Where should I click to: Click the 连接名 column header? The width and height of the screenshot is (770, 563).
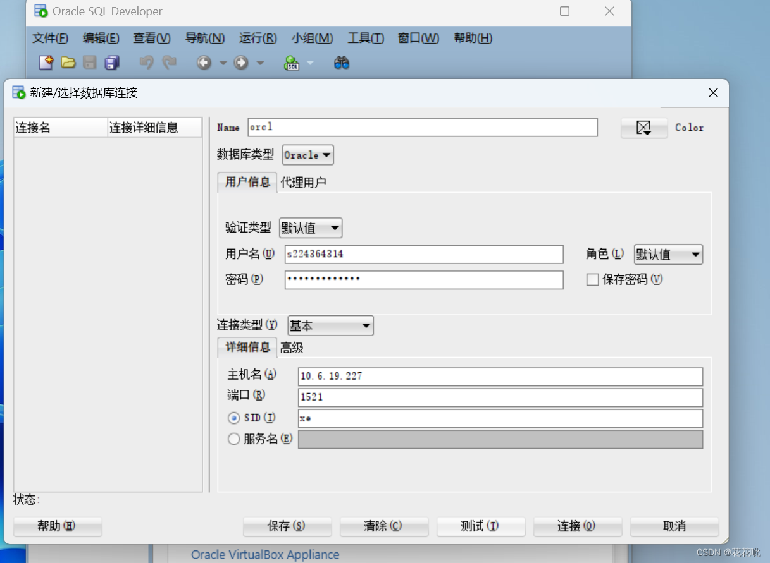pyautogui.click(x=61, y=128)
